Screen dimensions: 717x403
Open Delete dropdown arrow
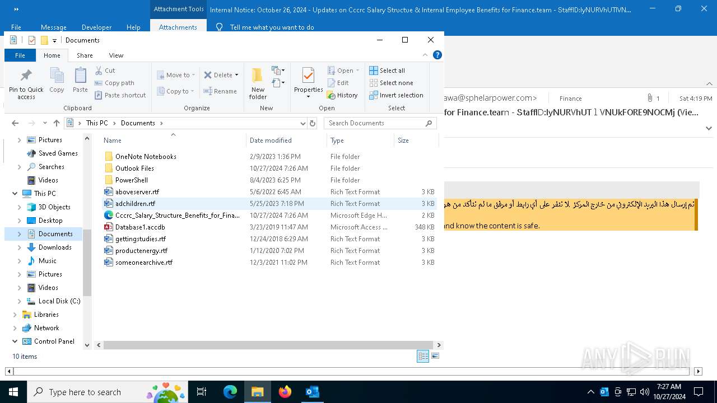pyautogui.click(x=236, y=75)
